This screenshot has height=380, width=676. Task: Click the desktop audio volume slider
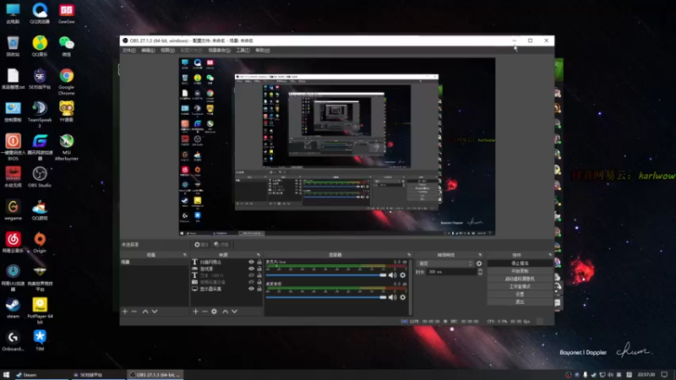coord(326,297)
